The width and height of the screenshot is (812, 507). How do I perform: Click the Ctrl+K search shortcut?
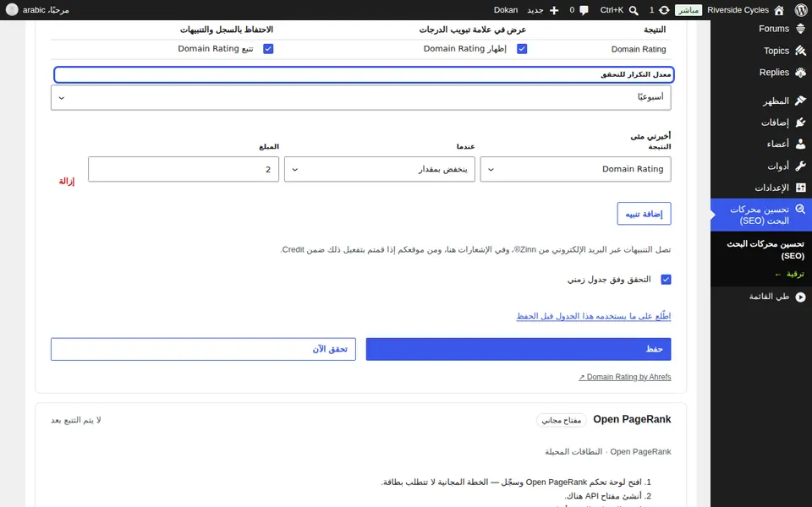612,10
